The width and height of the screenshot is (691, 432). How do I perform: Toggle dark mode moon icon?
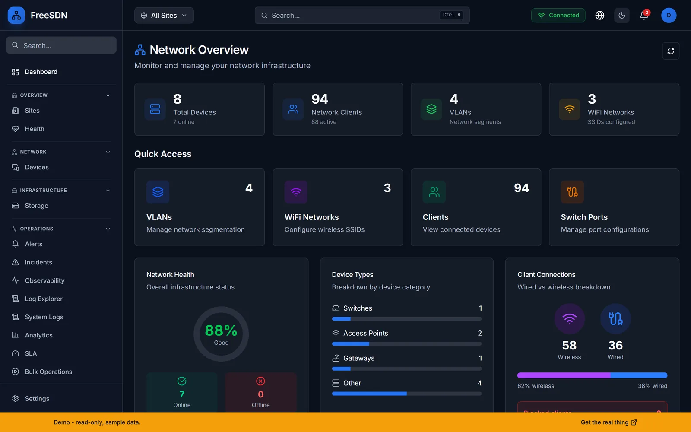click(622, 16)
